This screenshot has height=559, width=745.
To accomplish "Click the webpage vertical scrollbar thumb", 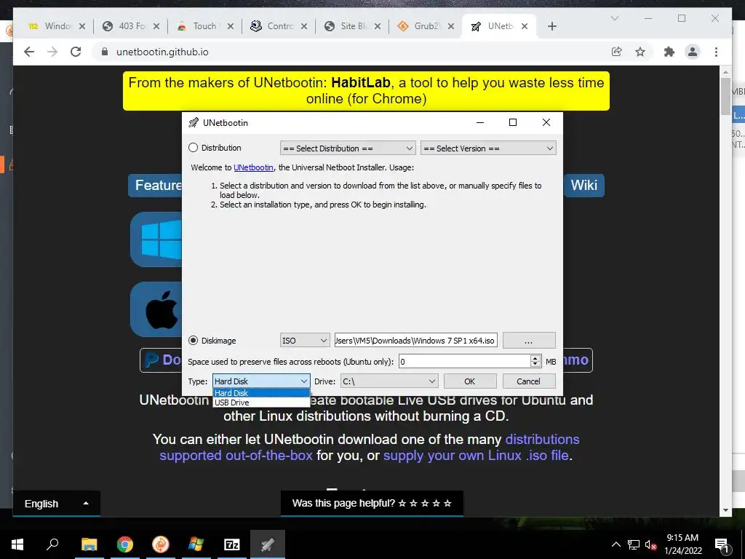I will [x=725, y=97].
